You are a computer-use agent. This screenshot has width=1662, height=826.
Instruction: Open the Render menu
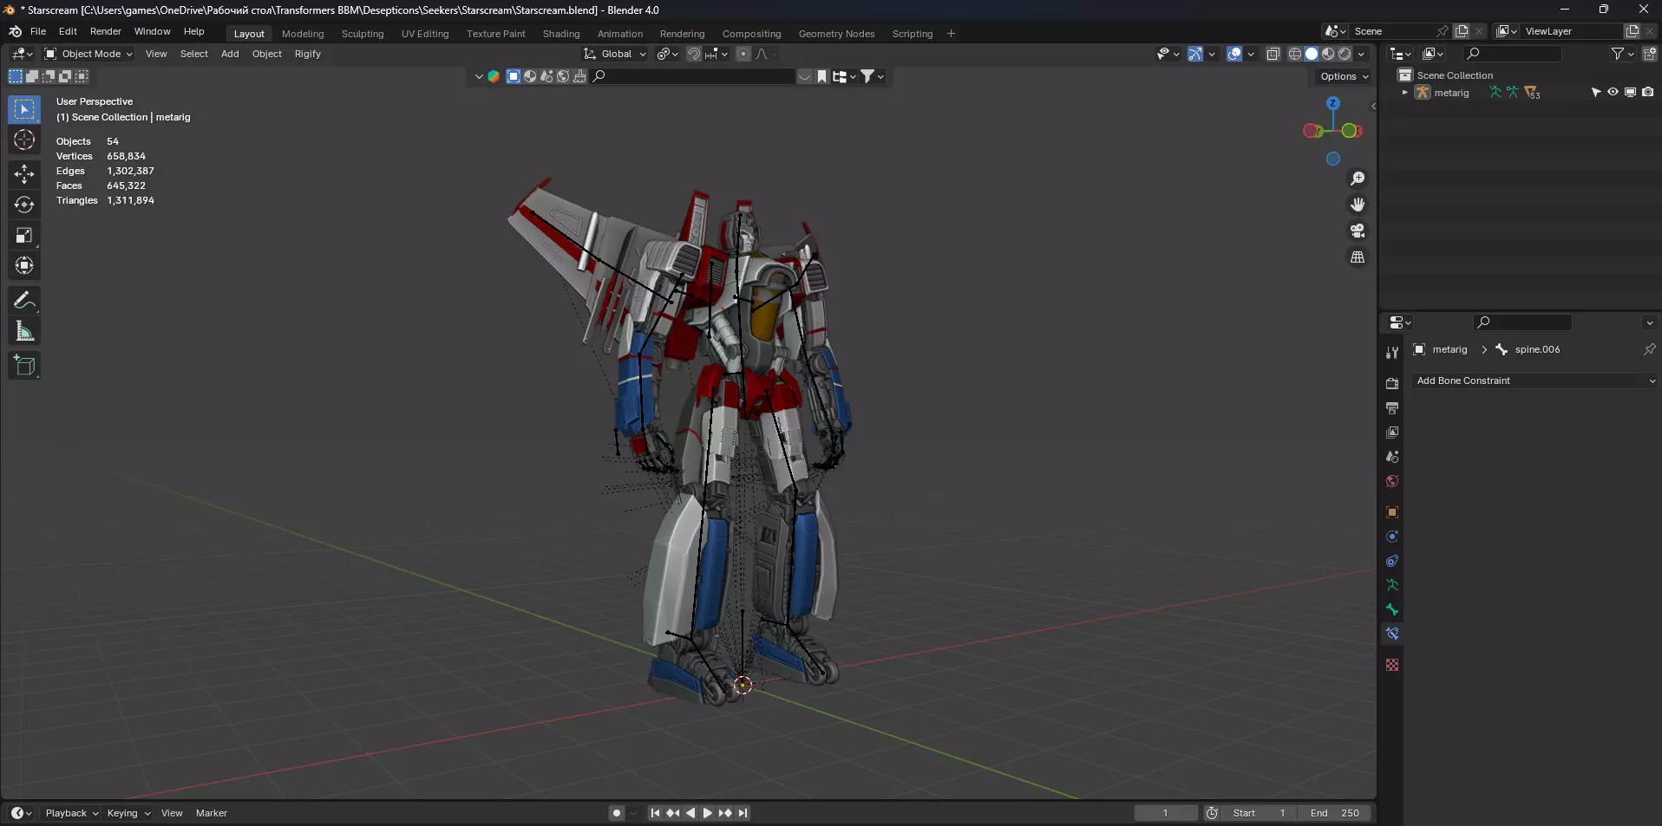pyautogui.click(x=106, y=31)
